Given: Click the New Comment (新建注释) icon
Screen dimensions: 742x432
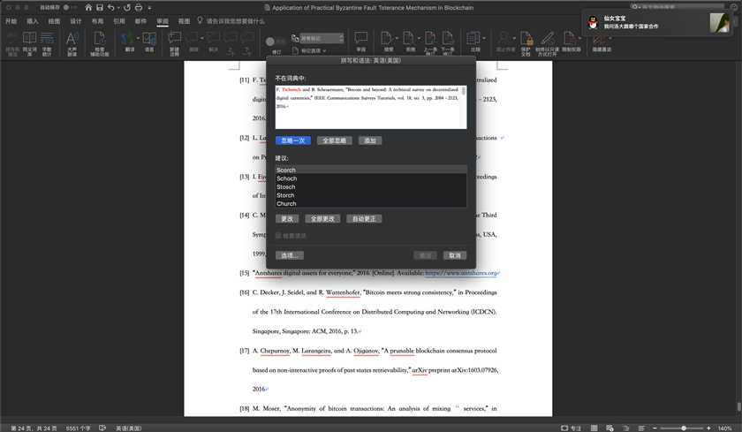Looking at the screenshot, I should (x=175, y=43).
